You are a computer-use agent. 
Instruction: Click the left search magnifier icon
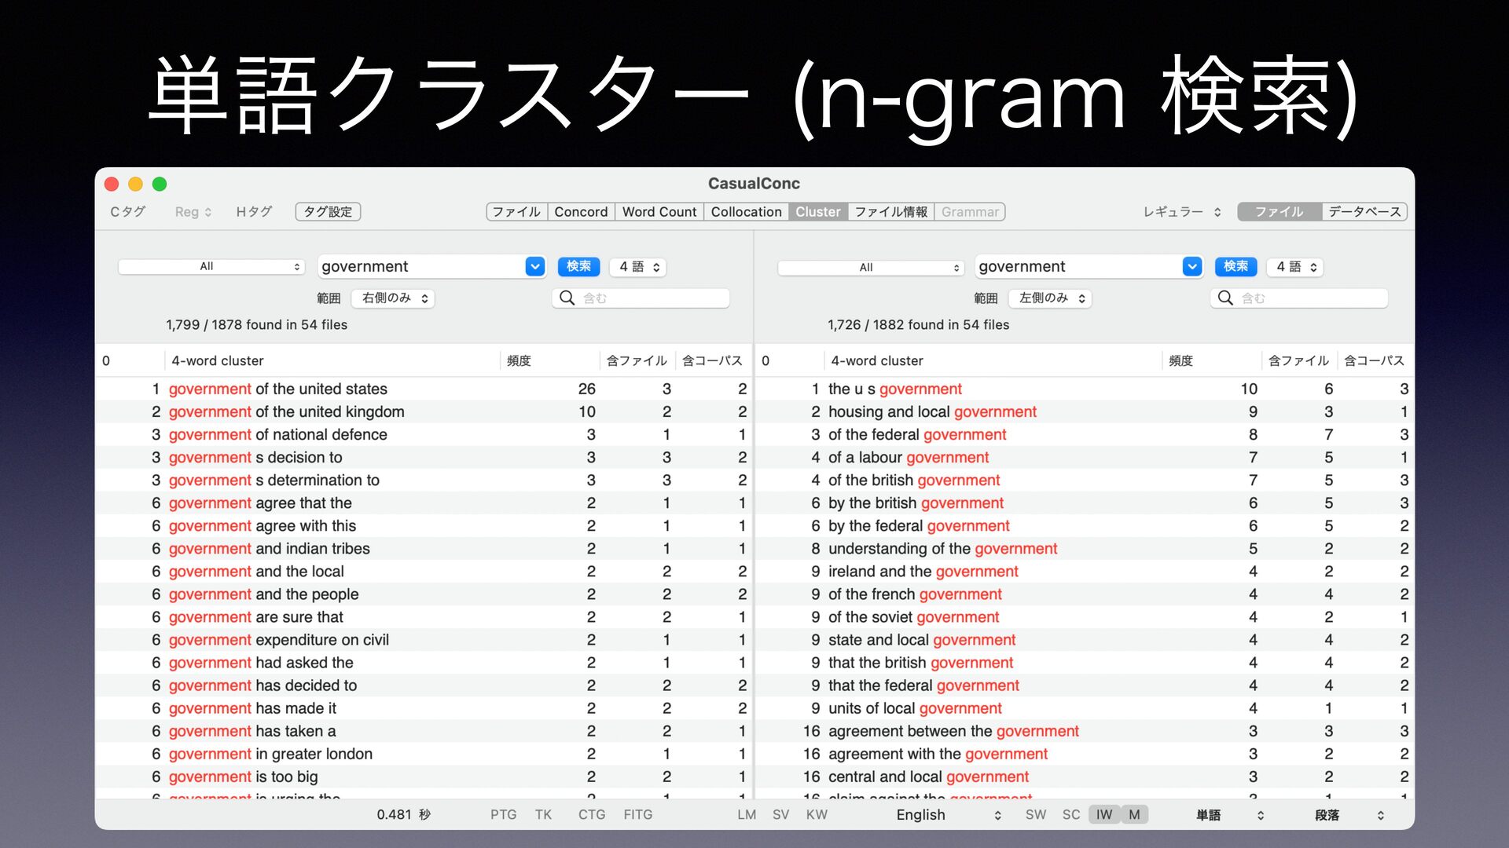pyautogui.click(x=567, y=298)
